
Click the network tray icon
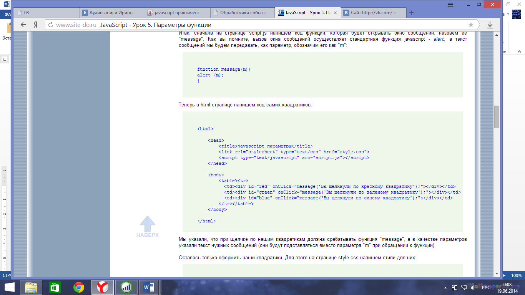point(464,287)
